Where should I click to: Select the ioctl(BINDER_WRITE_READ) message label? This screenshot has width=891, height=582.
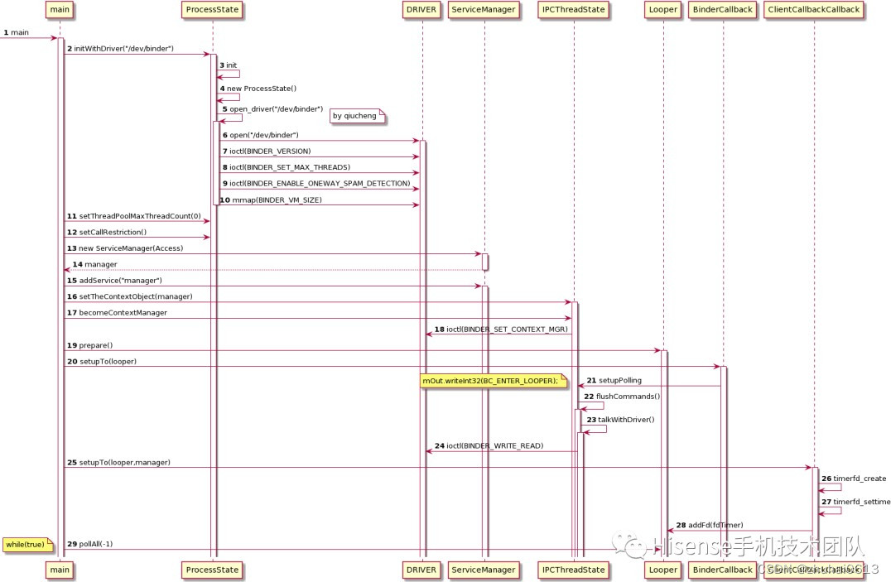(489, 445)
